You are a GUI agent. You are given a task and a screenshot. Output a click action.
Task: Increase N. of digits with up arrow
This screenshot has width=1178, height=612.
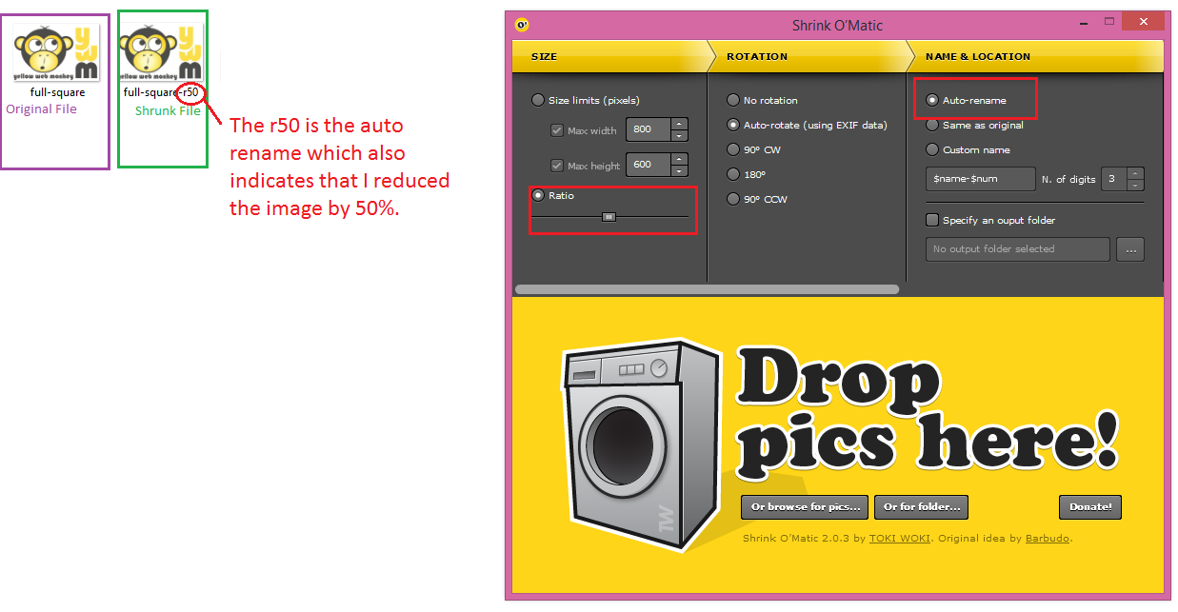point(1135,173)
